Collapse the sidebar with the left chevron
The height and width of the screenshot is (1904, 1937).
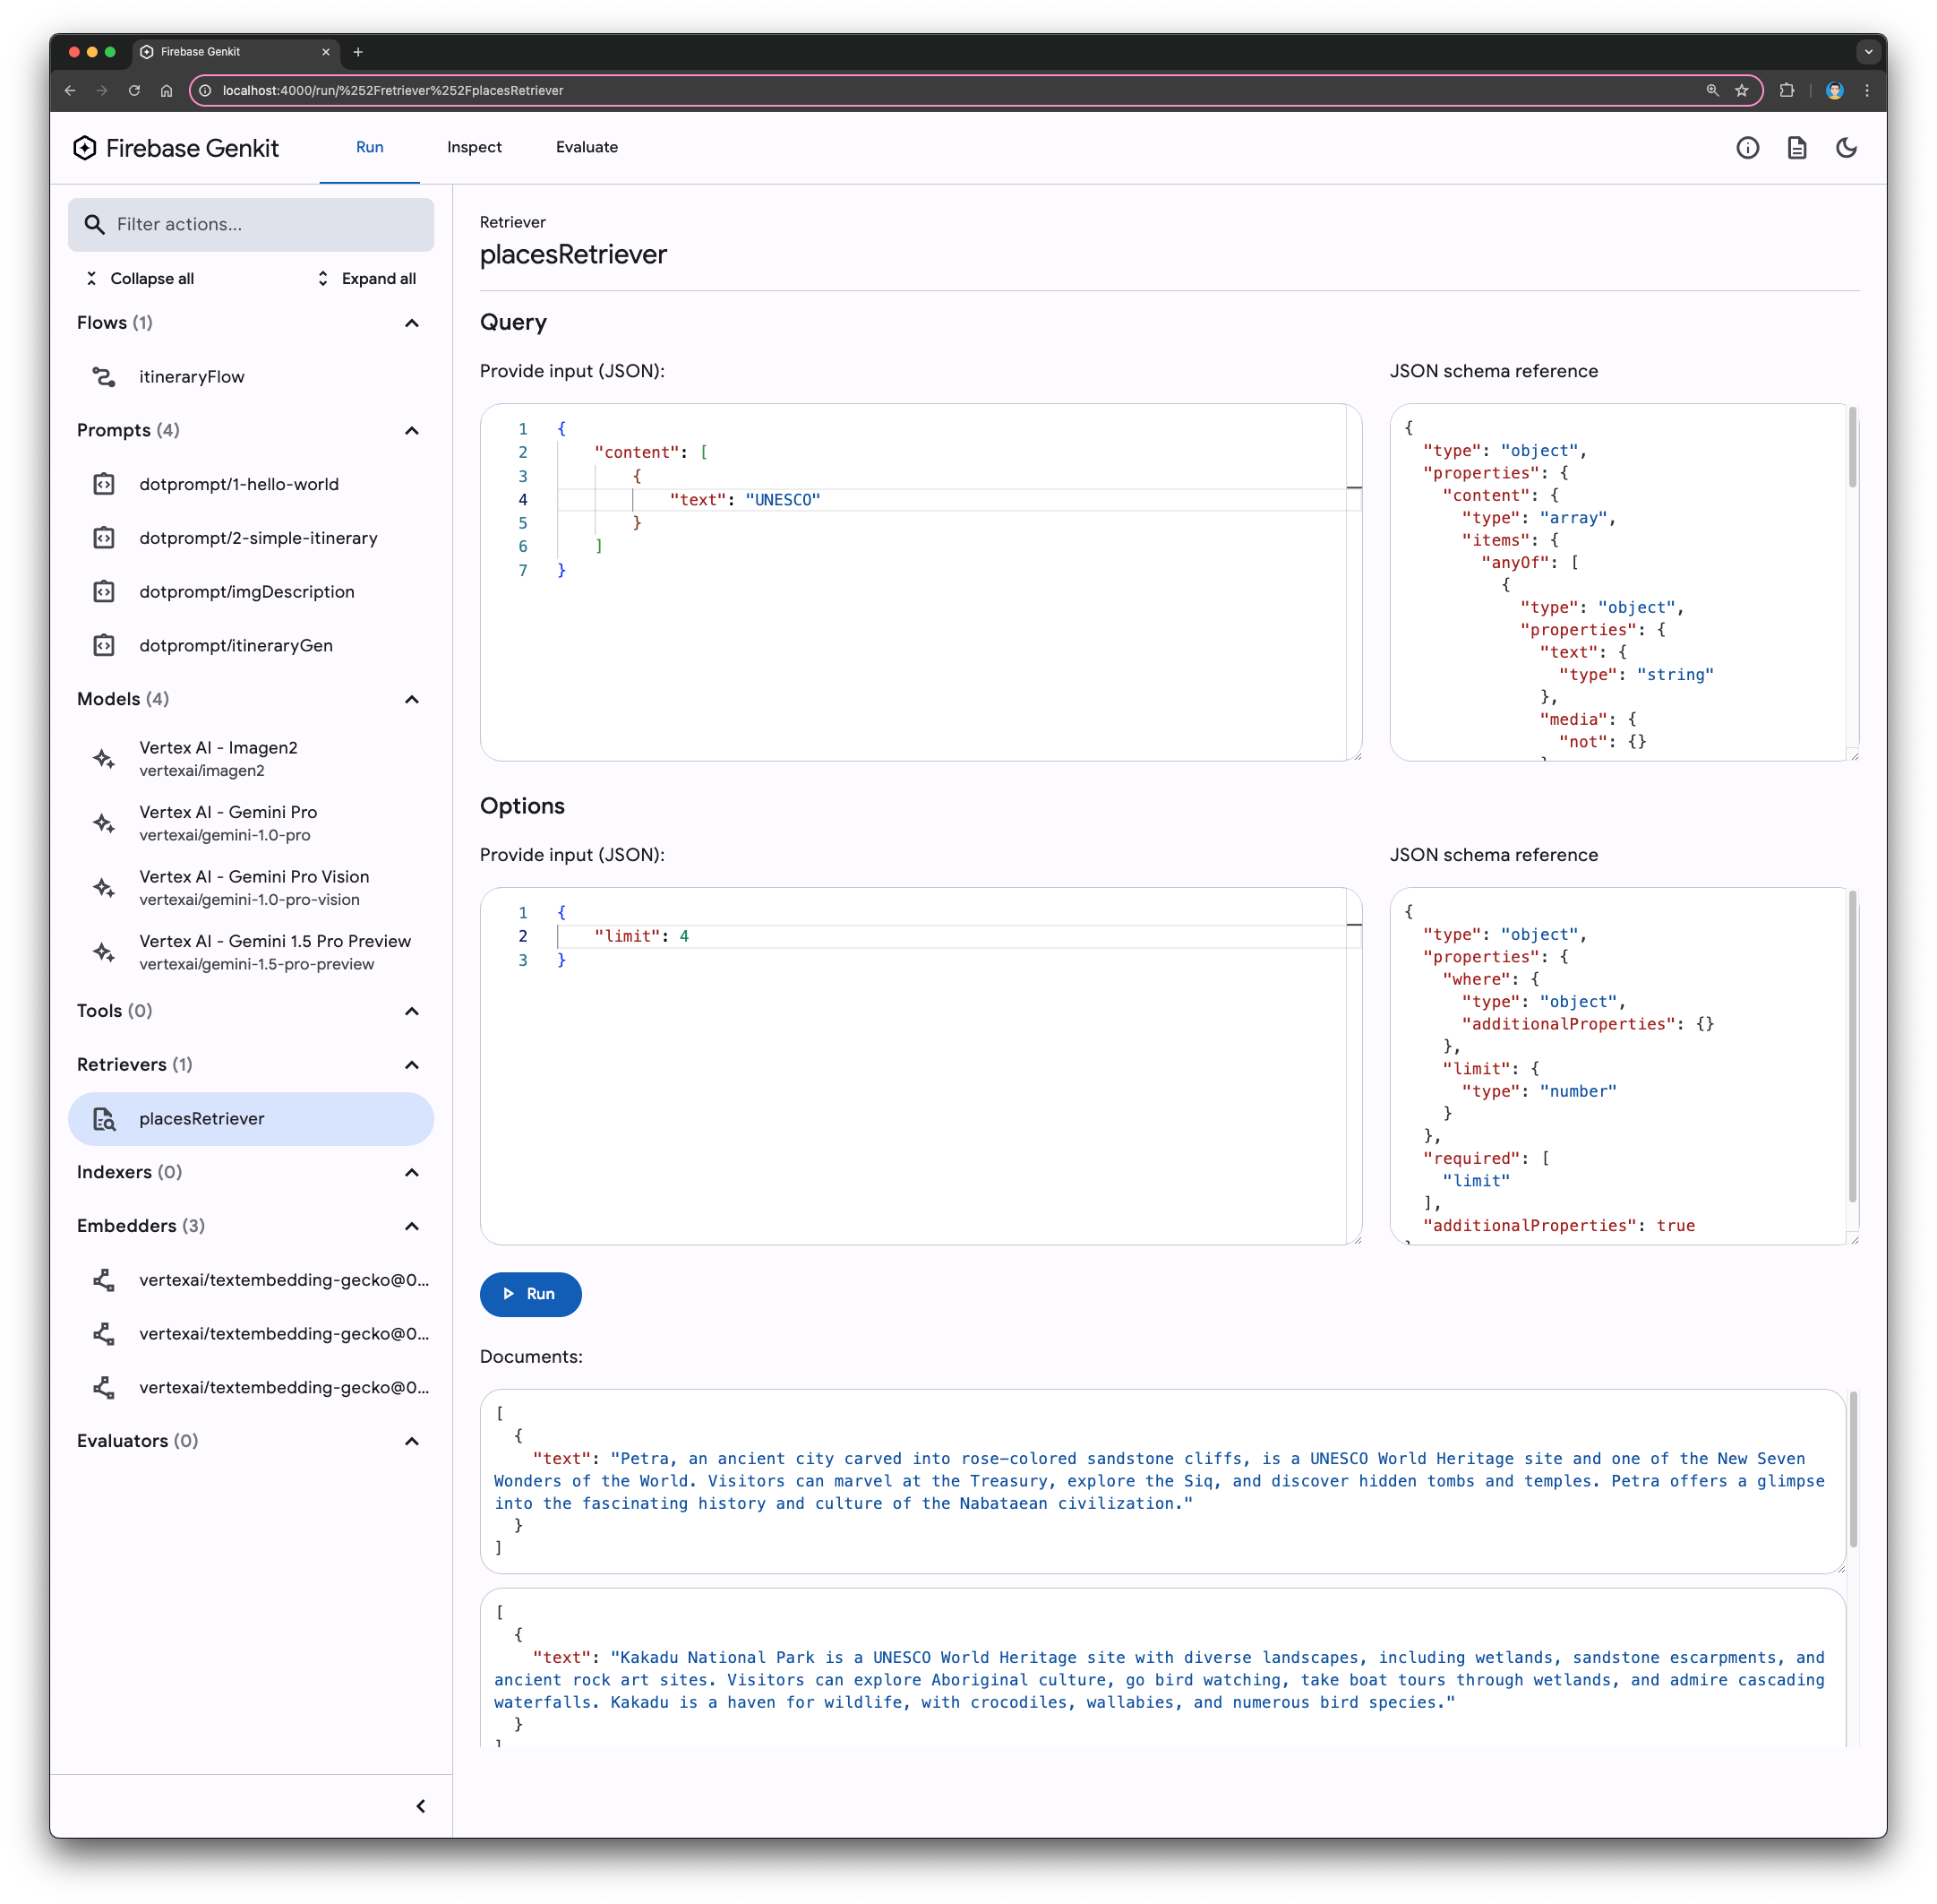(x=421, y=1806)
